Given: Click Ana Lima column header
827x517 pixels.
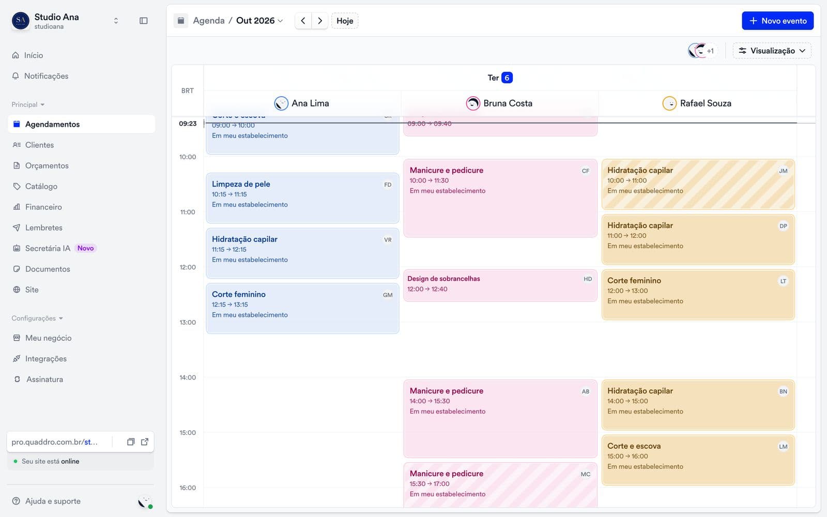Looking at the screenshot, I should click(x=302, y=103).
